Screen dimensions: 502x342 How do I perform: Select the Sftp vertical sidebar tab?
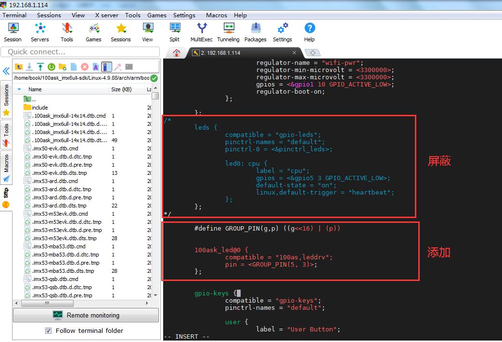(6, 198)
